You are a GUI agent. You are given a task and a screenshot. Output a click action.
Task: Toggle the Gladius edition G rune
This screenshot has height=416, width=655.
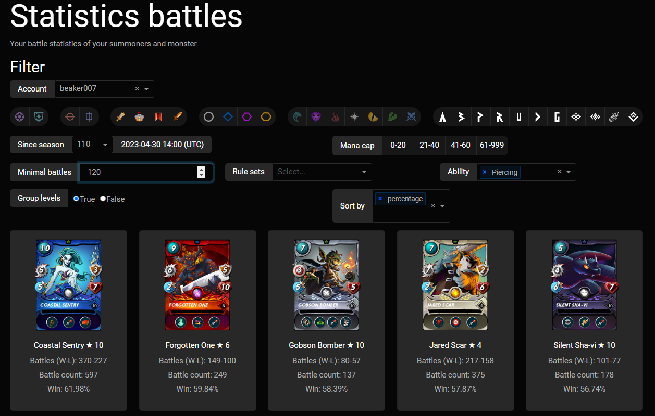pos(557,117)
